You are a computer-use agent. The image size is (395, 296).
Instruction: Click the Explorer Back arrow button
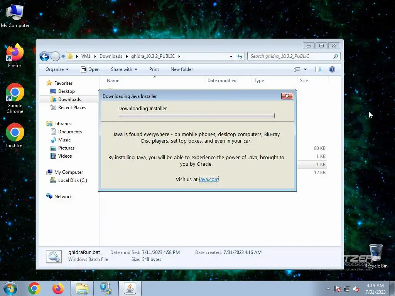pyautogui.click(x=44, y=56)
